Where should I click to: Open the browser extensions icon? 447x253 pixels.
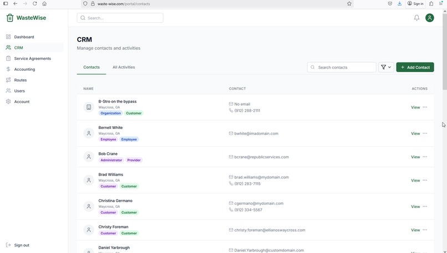[x=431, y=4]
